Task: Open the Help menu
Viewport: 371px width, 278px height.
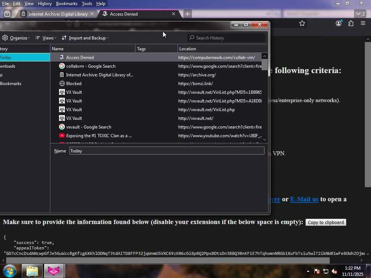Action: [101, 4]
